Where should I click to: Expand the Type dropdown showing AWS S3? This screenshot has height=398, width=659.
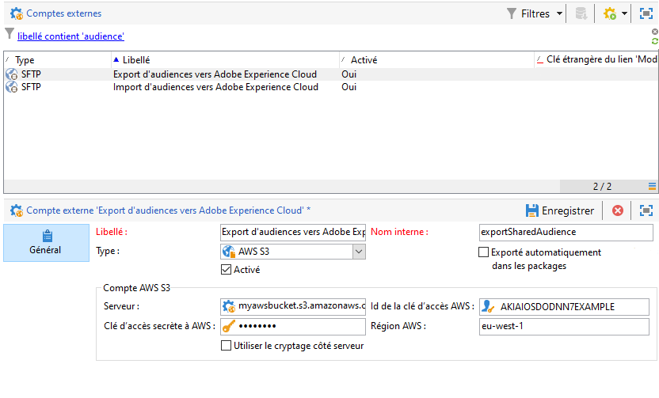pos(359,252)
